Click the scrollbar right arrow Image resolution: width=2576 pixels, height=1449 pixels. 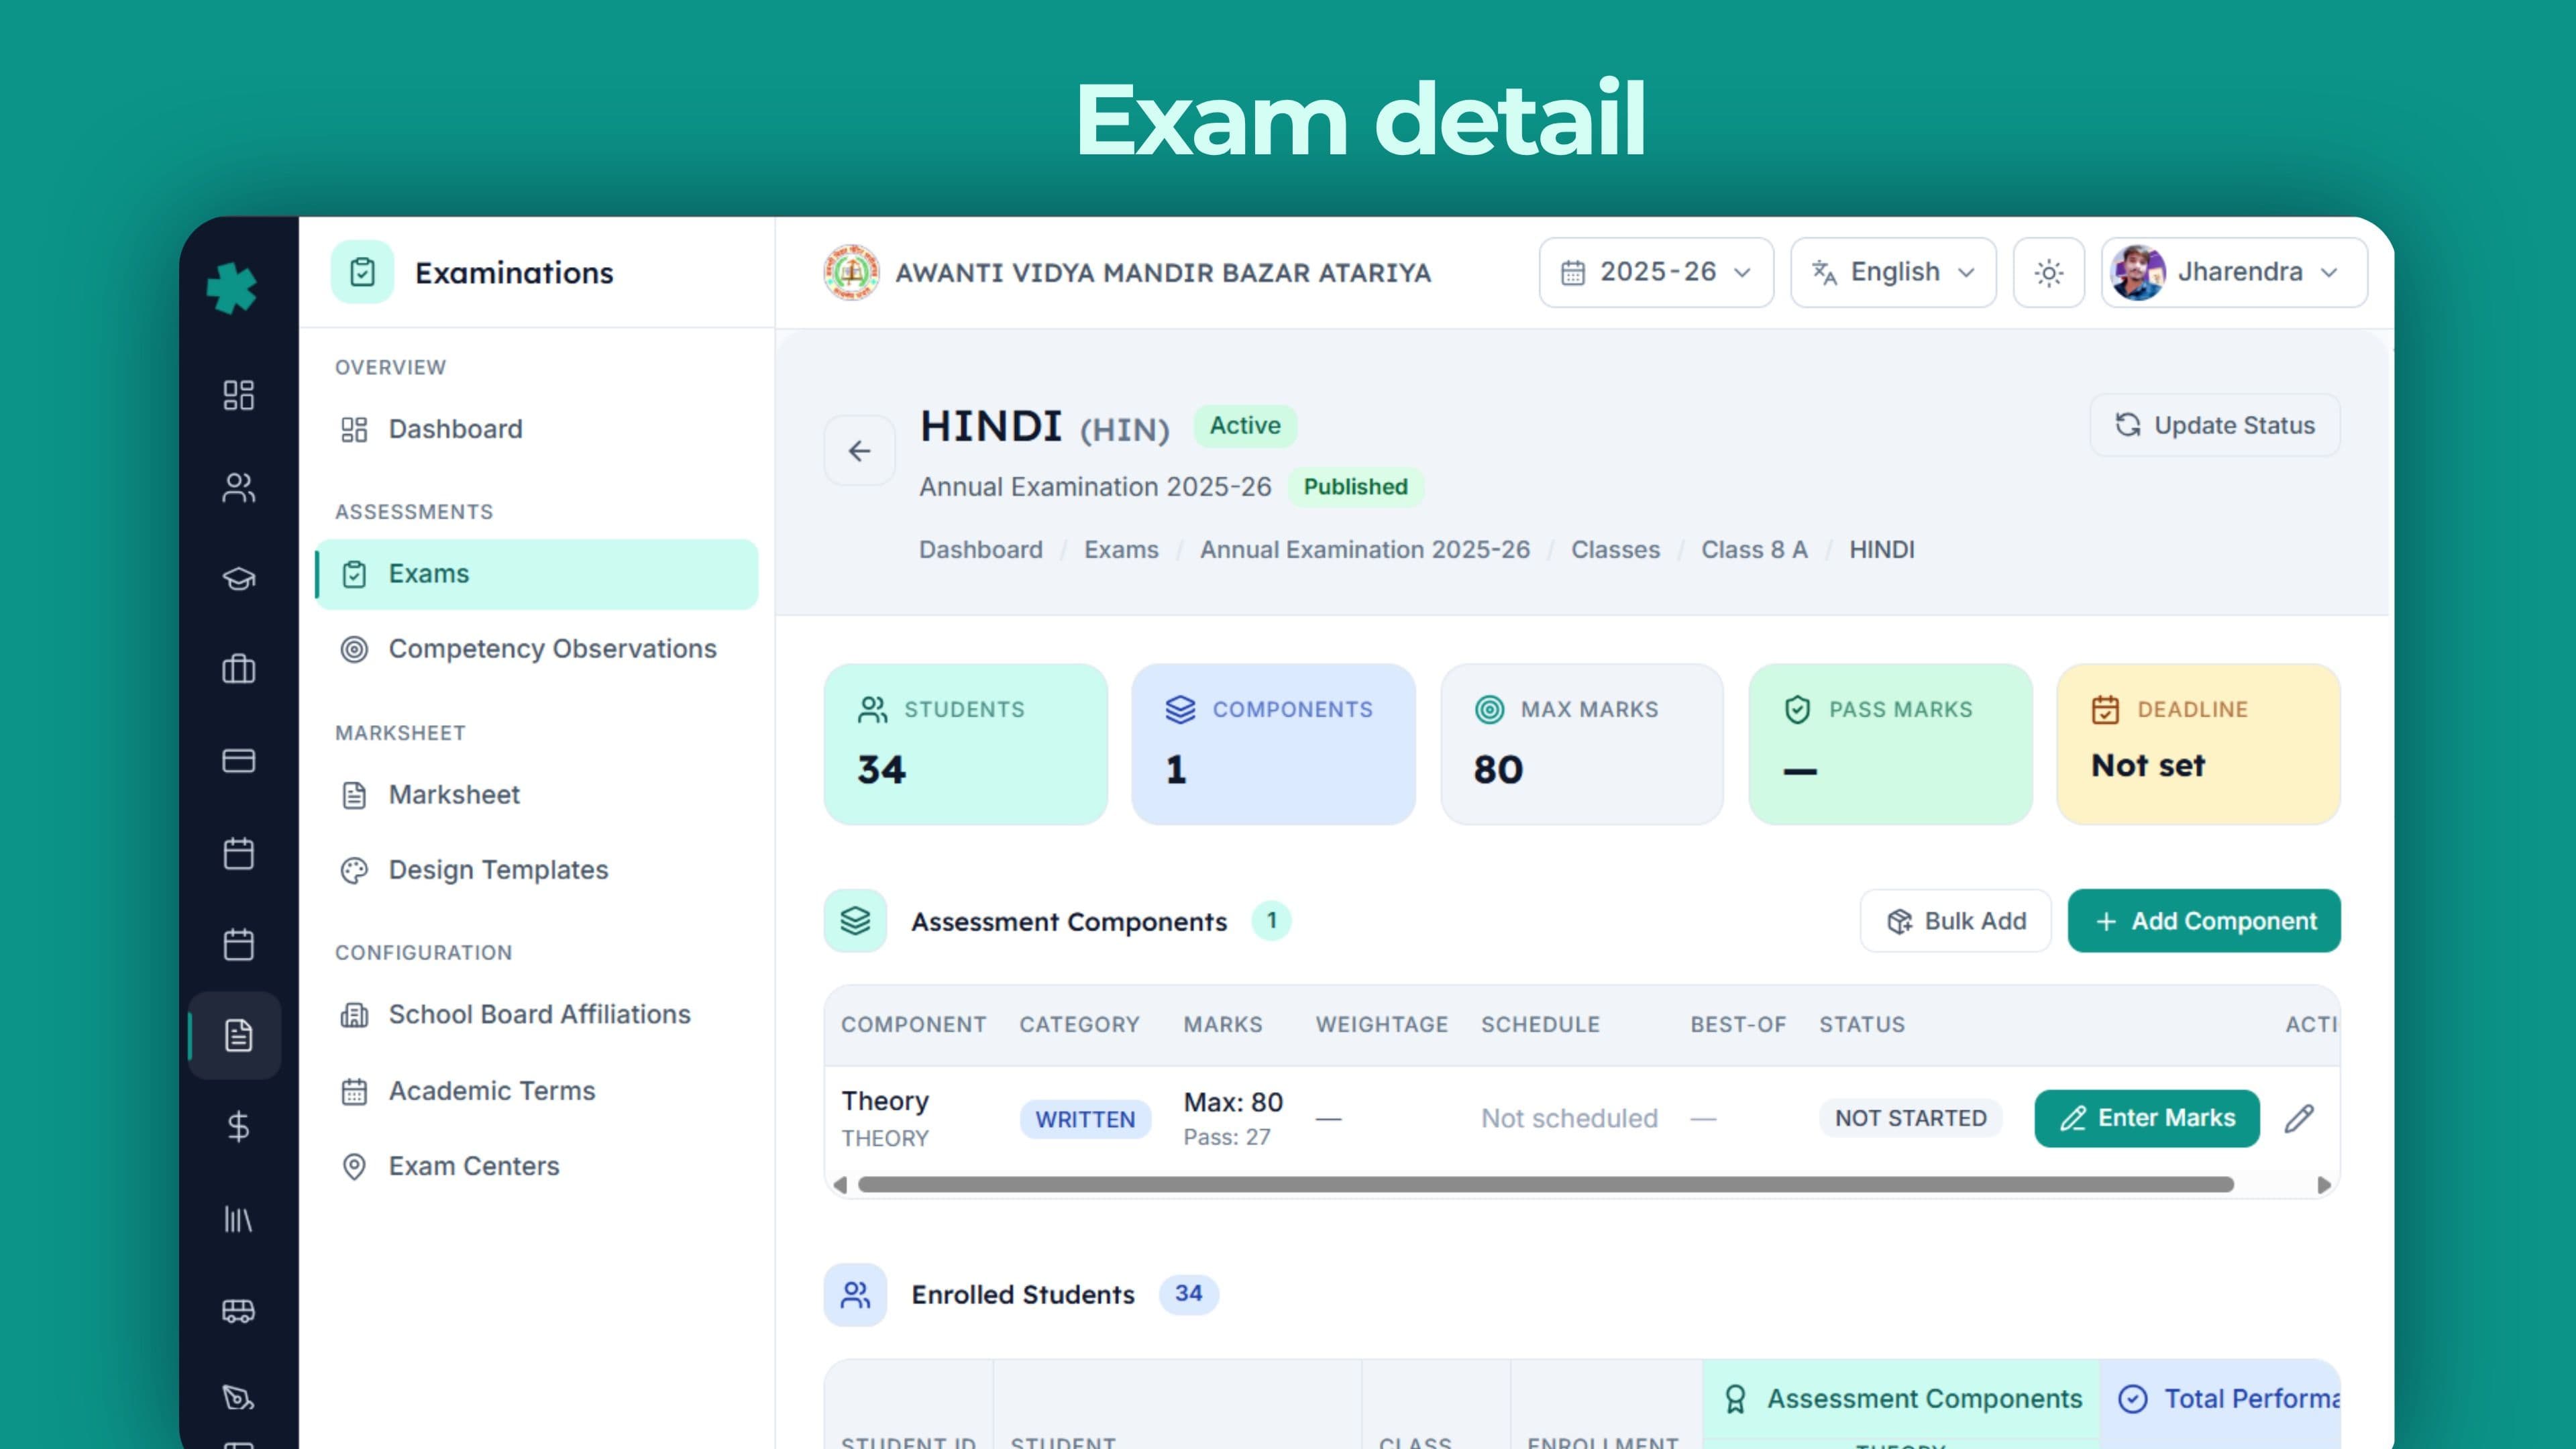pyautogui.click(x=2323, y=1185)
